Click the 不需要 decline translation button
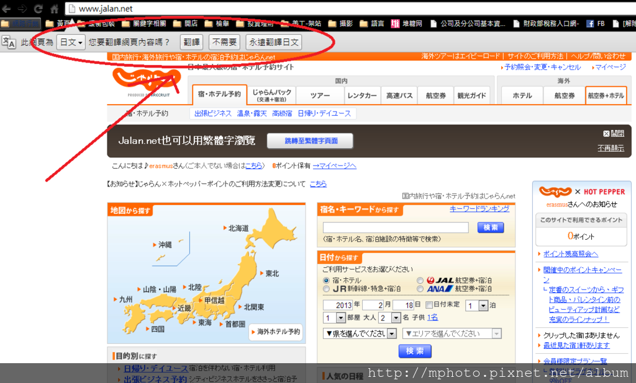The width and height of the screenshot is (636, 383). (x=224, y=42)
